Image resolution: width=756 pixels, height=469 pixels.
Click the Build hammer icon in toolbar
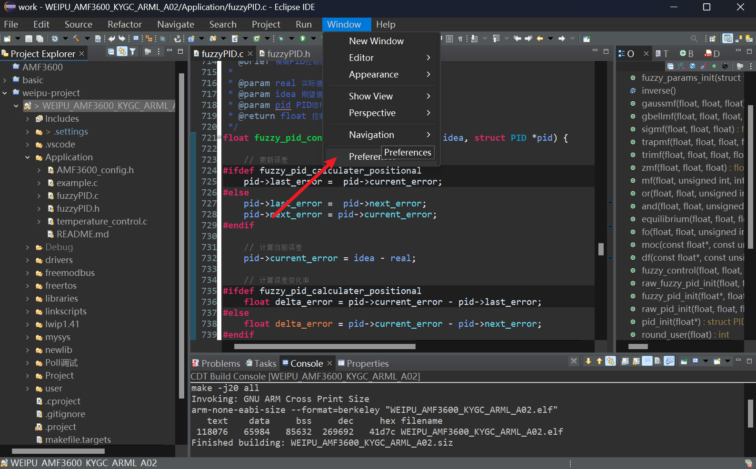(76, 39)
